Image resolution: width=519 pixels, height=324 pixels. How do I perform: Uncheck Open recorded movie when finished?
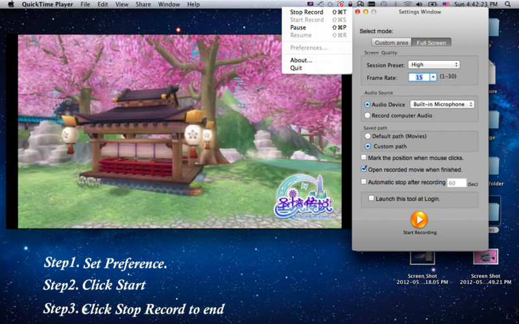[364, 169]
